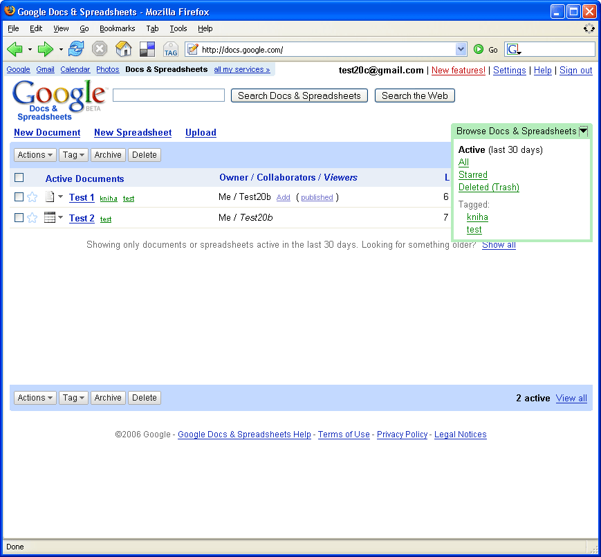
Task: Expand the address bar URL dropdown
Action: point(461,49)
